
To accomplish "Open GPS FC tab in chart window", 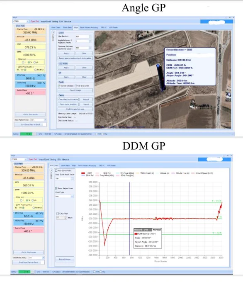I will point(102,165).
